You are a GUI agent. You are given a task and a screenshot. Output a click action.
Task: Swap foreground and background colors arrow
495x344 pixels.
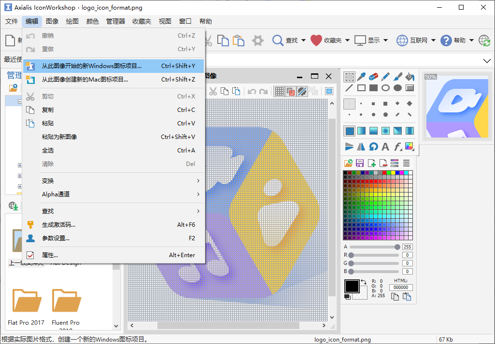(363, 282)
